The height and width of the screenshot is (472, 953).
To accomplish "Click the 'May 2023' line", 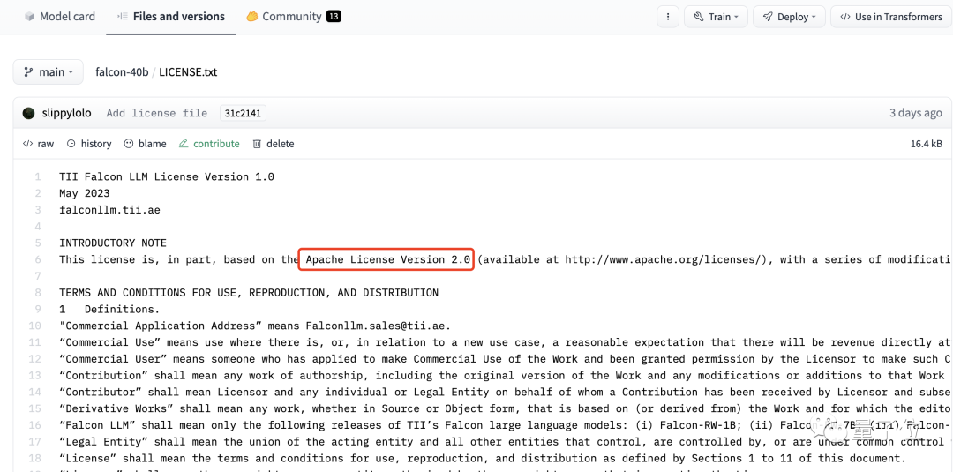I will tap(85, 193).
